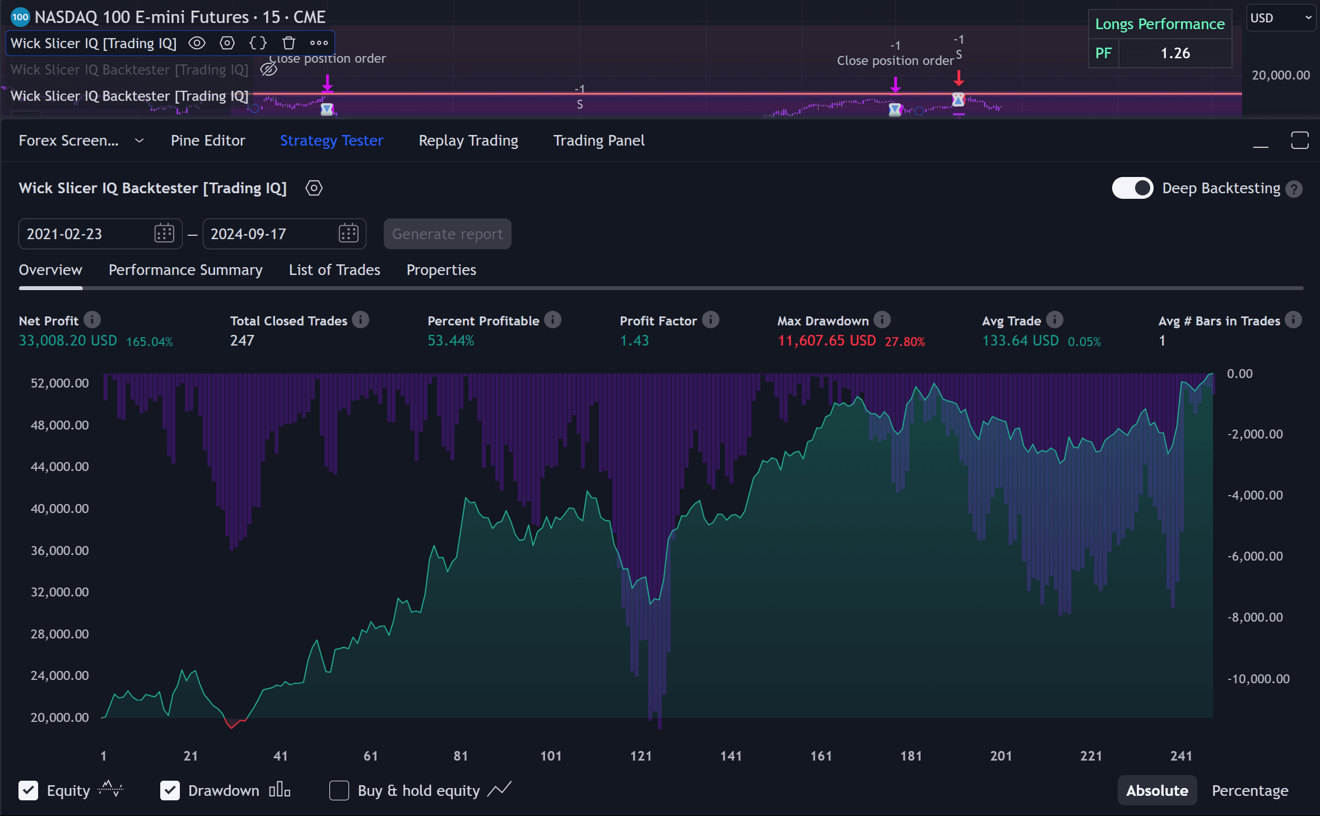Enable Buy & hold equity checkbox
The width and height of the screenshot is (1320, 816).
[339, 791]
